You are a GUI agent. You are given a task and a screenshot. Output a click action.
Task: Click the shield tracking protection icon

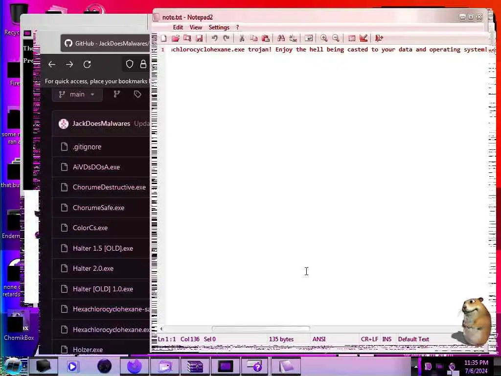point(129,64)
